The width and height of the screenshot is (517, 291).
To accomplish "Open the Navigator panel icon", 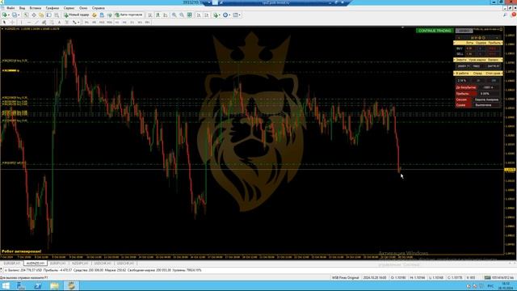I will 41,15.
